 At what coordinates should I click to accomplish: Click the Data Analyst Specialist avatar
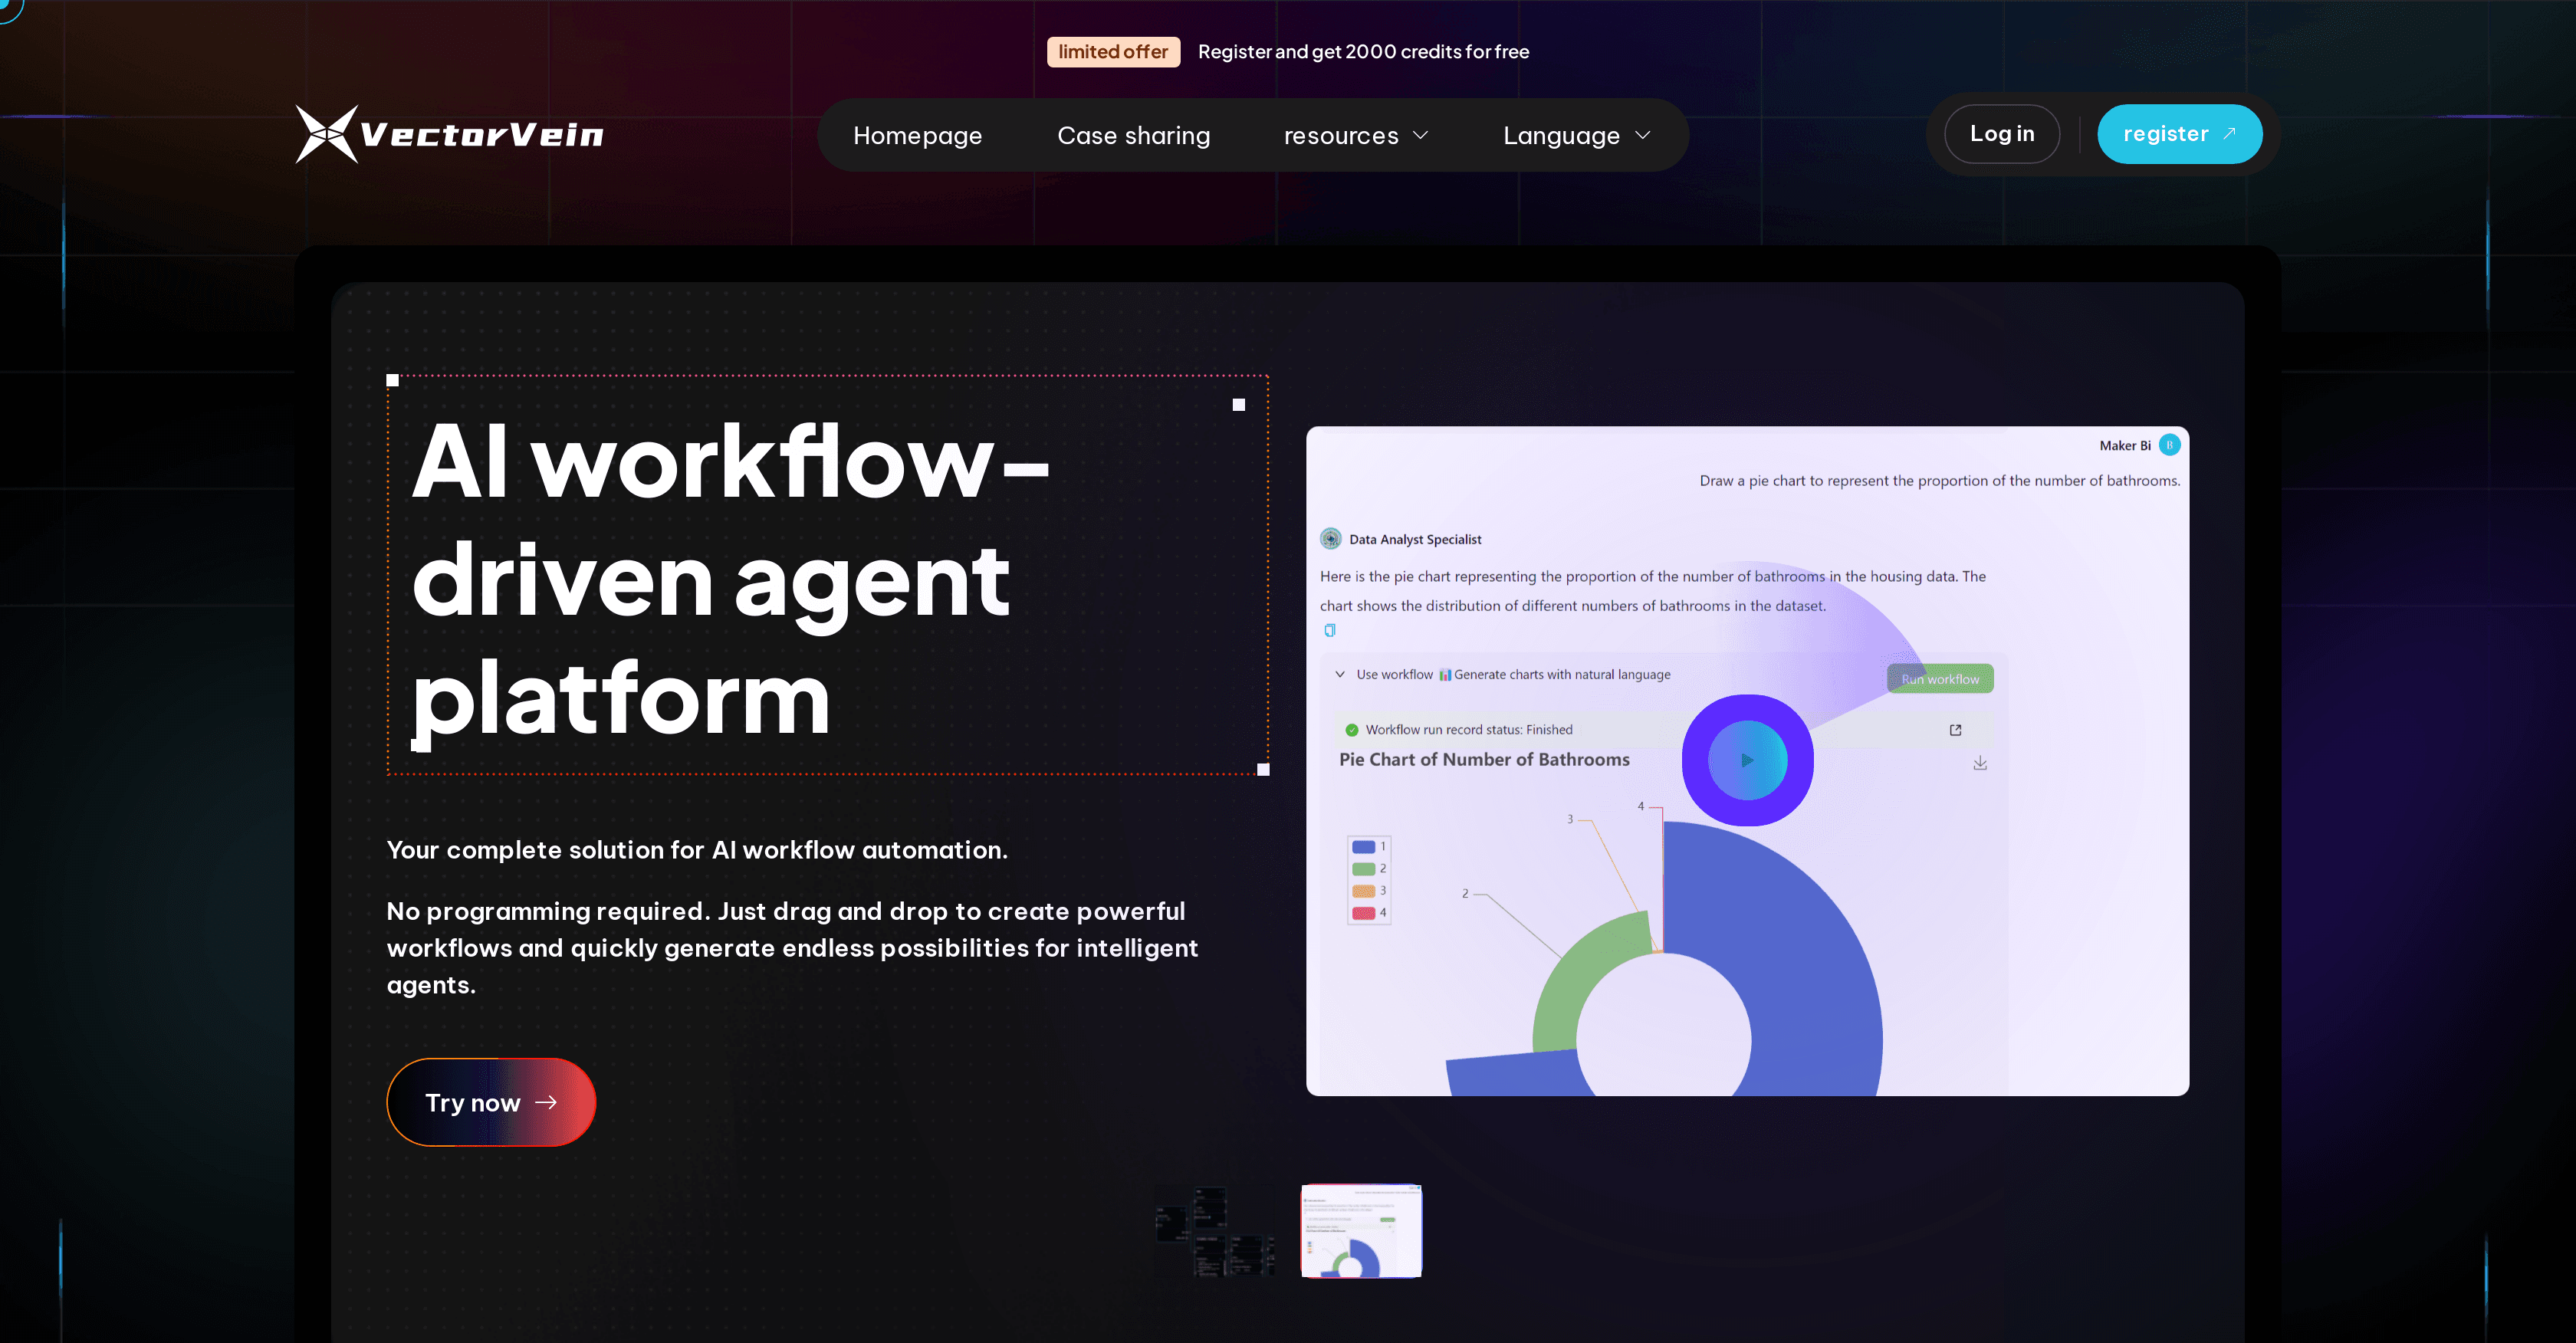click(1331, 539)
